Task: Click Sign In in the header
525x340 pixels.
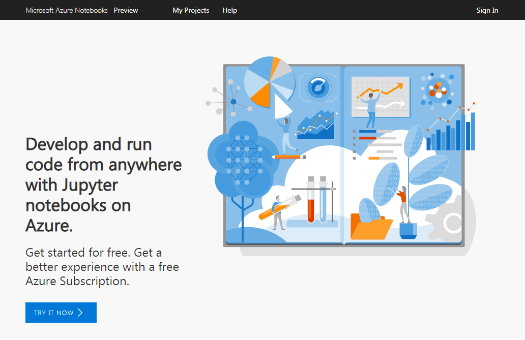Action: pos(487,10)
